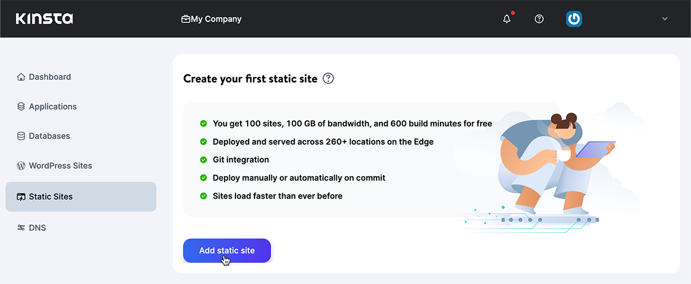
Task: Open the Dashboard page from the sidebar
Action: [x=50, y=77]
